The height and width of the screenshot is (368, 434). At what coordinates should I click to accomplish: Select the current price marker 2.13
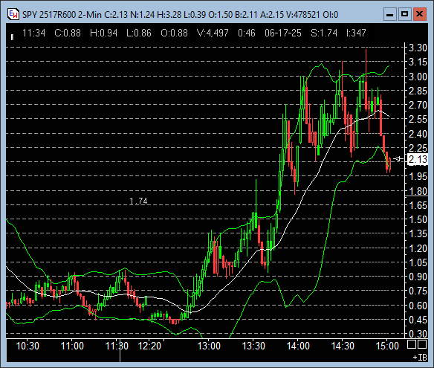(x=418, y=159)
